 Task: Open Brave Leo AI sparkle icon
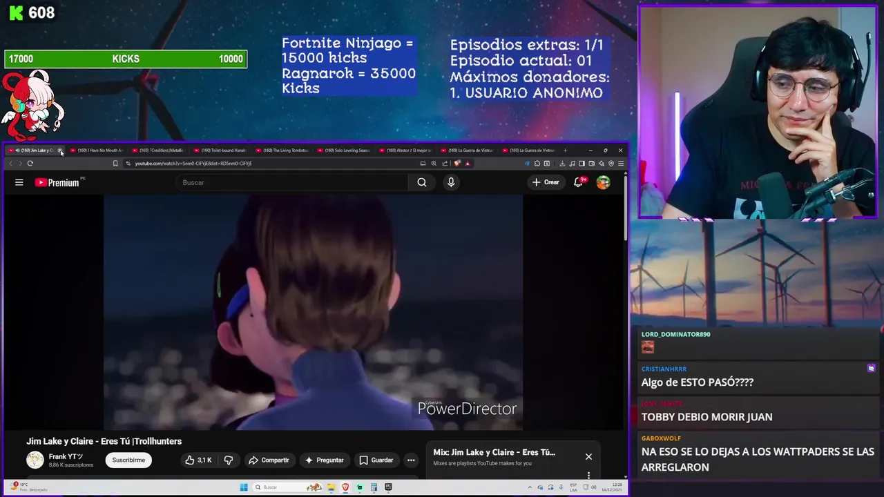point(602,164)
